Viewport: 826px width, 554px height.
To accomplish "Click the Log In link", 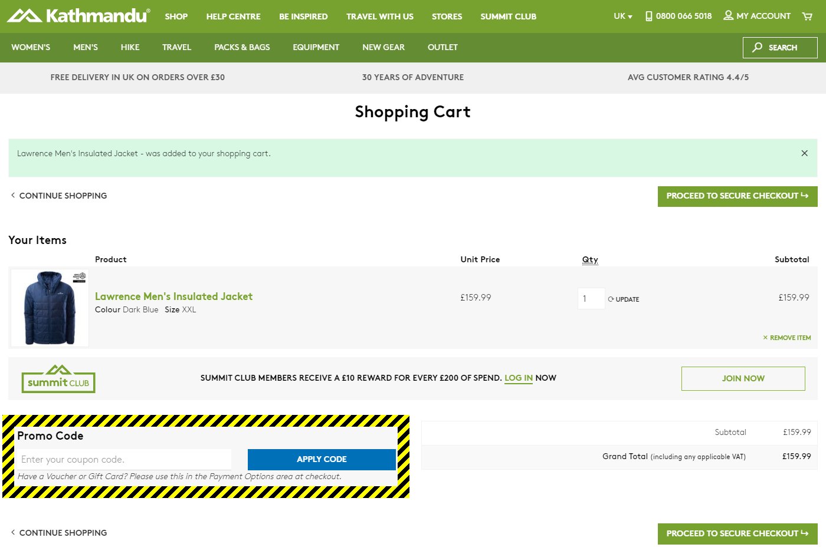I will pyautogui.click(x=519, y=378).
